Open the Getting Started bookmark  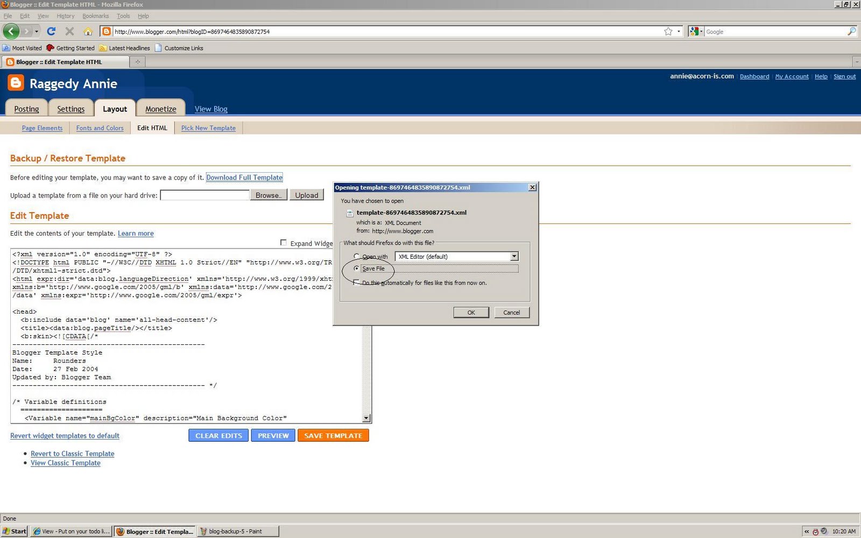pos(70,48)
